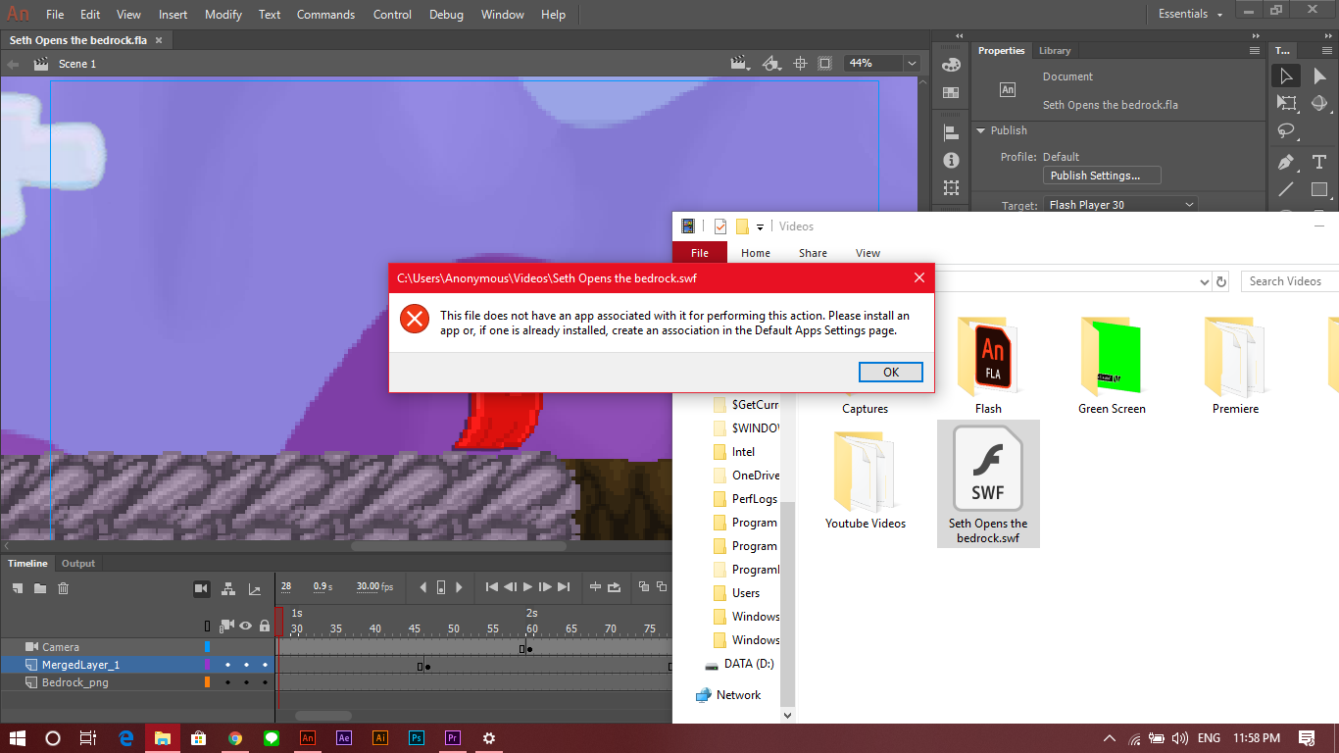Switch to the Output tab

78,564
